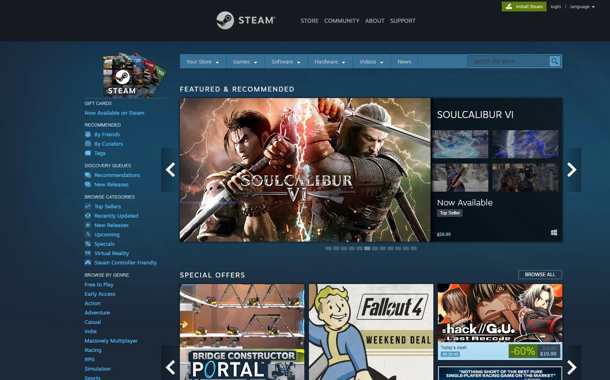Viewport: 610px width, 380px height.
Task: Browse the Racing genre
Action: click(93, 350)
